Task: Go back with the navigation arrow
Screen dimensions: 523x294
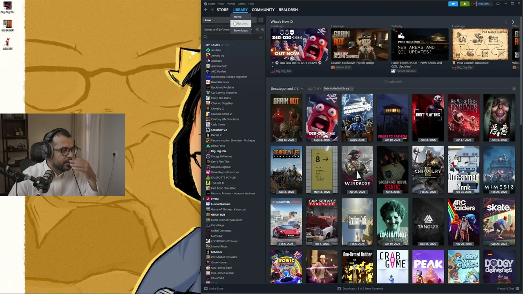Action: [x=206, y=10]
